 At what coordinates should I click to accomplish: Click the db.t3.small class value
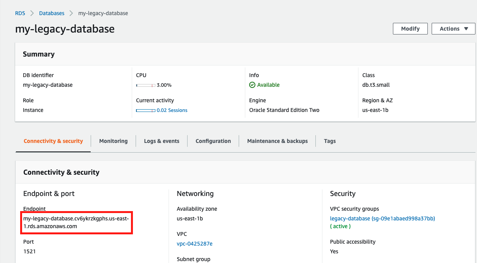tap(376, 85)
